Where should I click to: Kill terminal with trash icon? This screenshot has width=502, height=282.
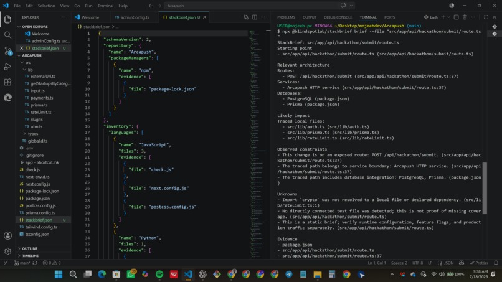click(465, 17)
